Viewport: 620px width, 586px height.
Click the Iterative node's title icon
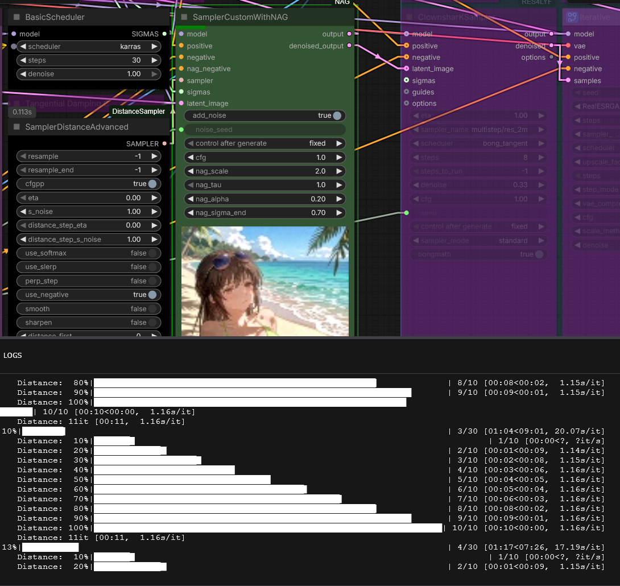[572, 17]
